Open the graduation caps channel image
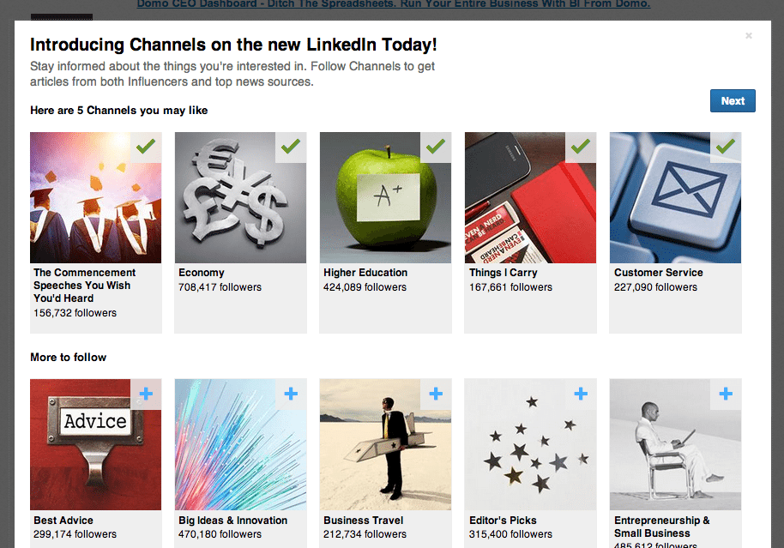The image size is (784, 548). pos(86,206)
